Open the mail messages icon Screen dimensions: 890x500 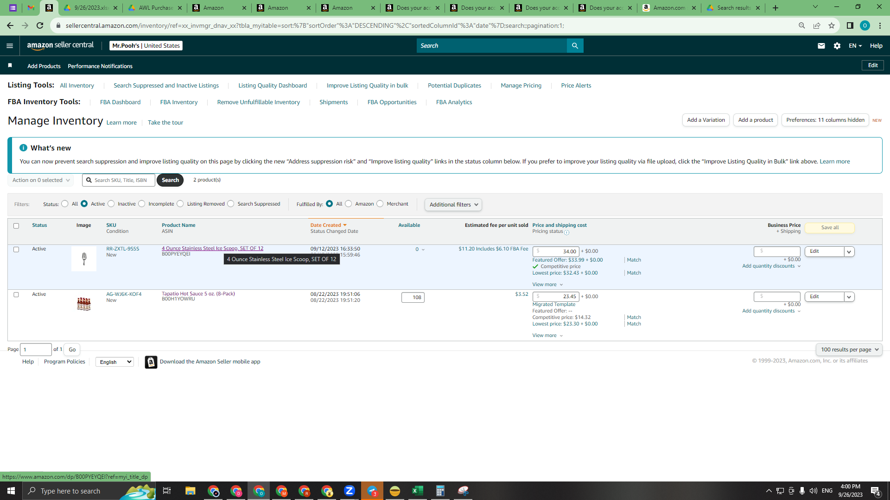point(821,45)
